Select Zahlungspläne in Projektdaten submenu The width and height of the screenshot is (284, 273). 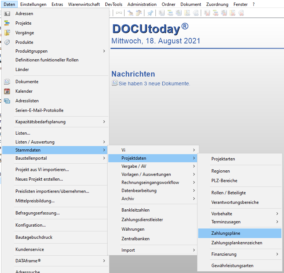[x=240, y=233]
